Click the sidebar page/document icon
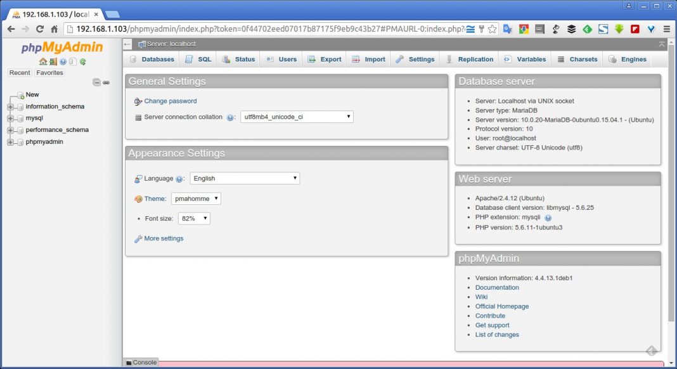Image resolution: width=677 pixels, height=369 pixels. click(x=73, y=61)
